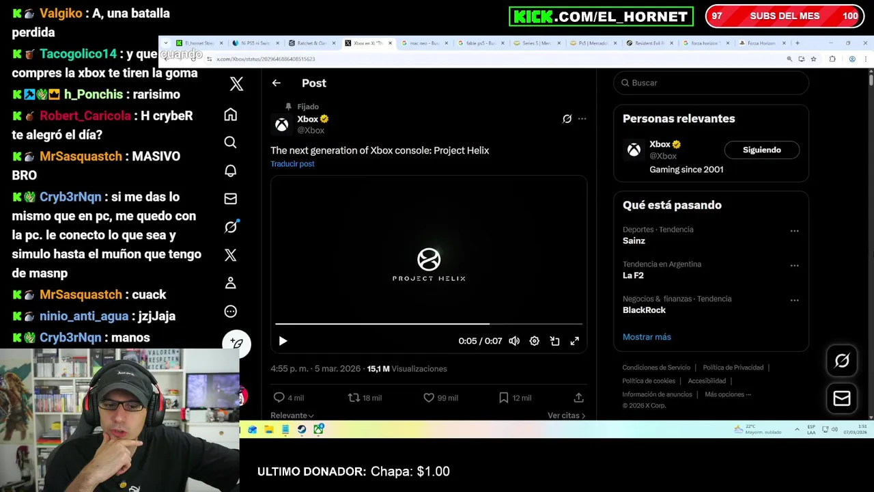The width and height of the screenshot is (874, 492).
Task: Open Condiciones de Servicio footer link
Action: [656, 368]
